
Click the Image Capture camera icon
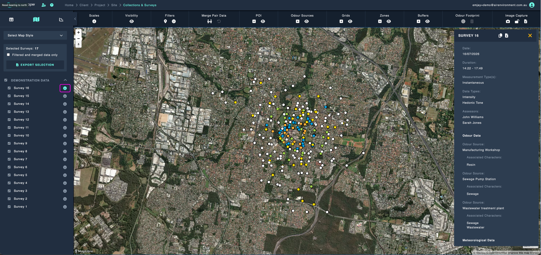point(508,21)
